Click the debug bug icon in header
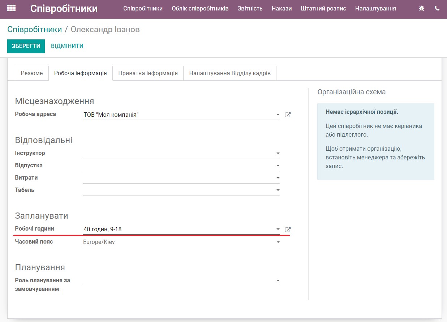Viewport: 447px width, 322px height. (421, 8)
